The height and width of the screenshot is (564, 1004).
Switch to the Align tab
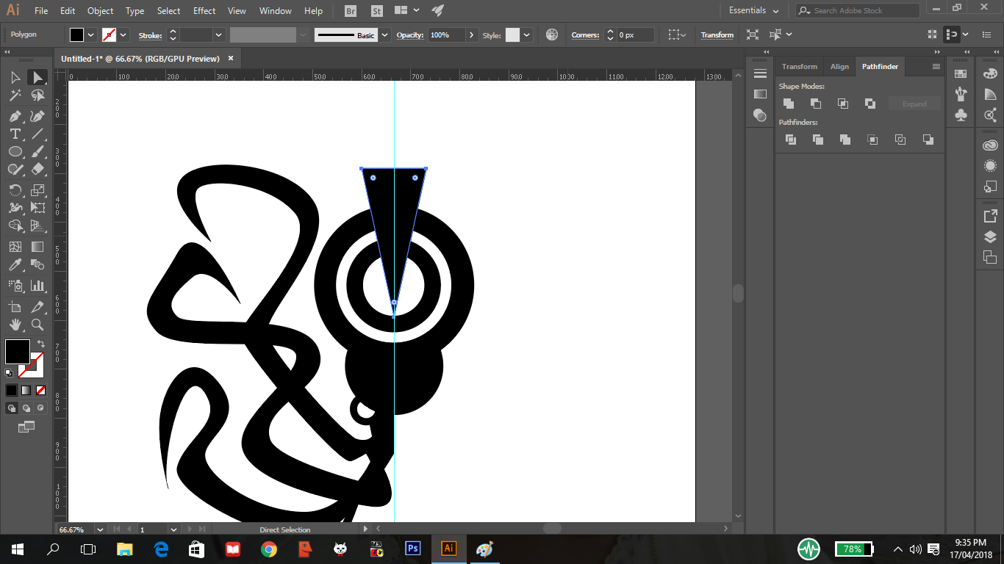[839, 66]
